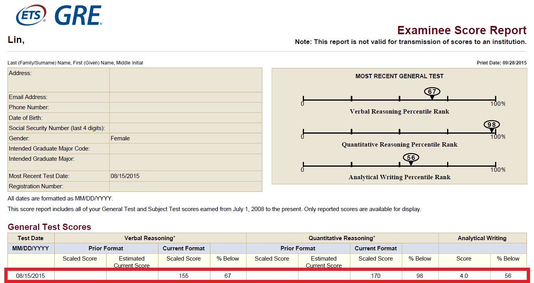
Task: Click the sentence starting "This score report includes"
Action: tap(214, 209)
